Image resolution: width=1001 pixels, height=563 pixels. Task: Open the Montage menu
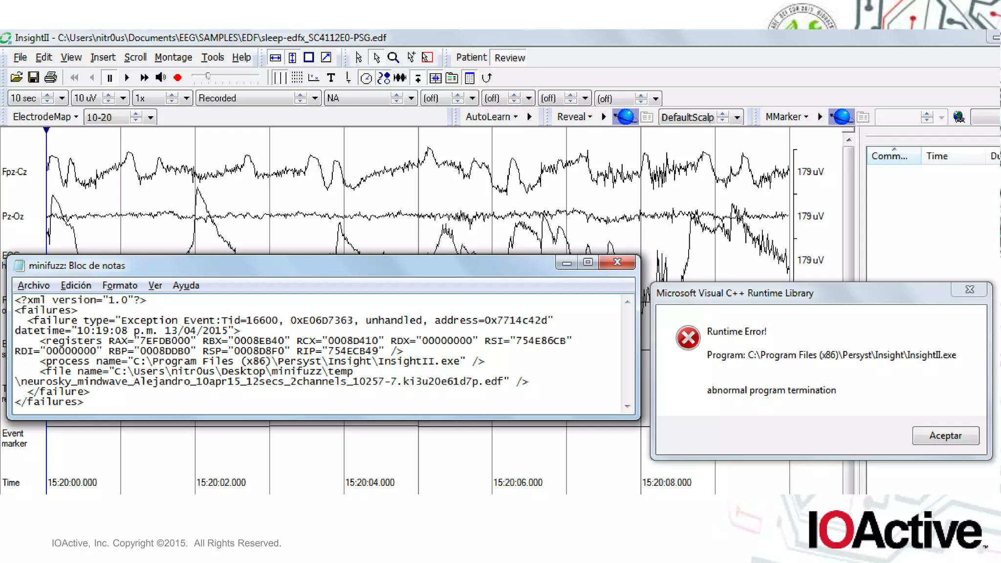click(173, 57)
